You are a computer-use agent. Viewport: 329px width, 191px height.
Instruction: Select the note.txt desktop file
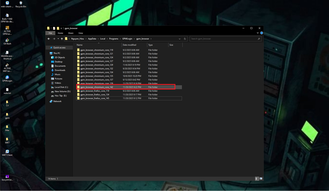pos(7,91)
